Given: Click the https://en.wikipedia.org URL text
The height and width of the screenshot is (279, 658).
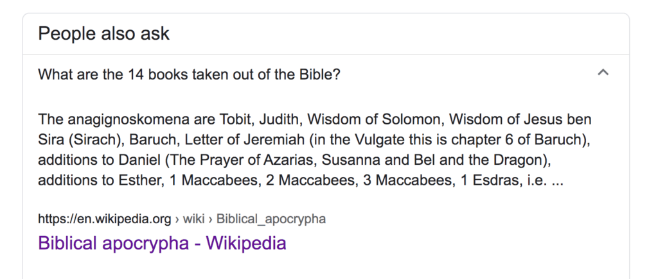Looking at the screenshot, I should 104,219.
